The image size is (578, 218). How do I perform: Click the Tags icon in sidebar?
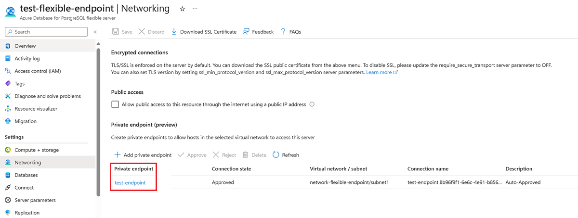pos(8,84)
